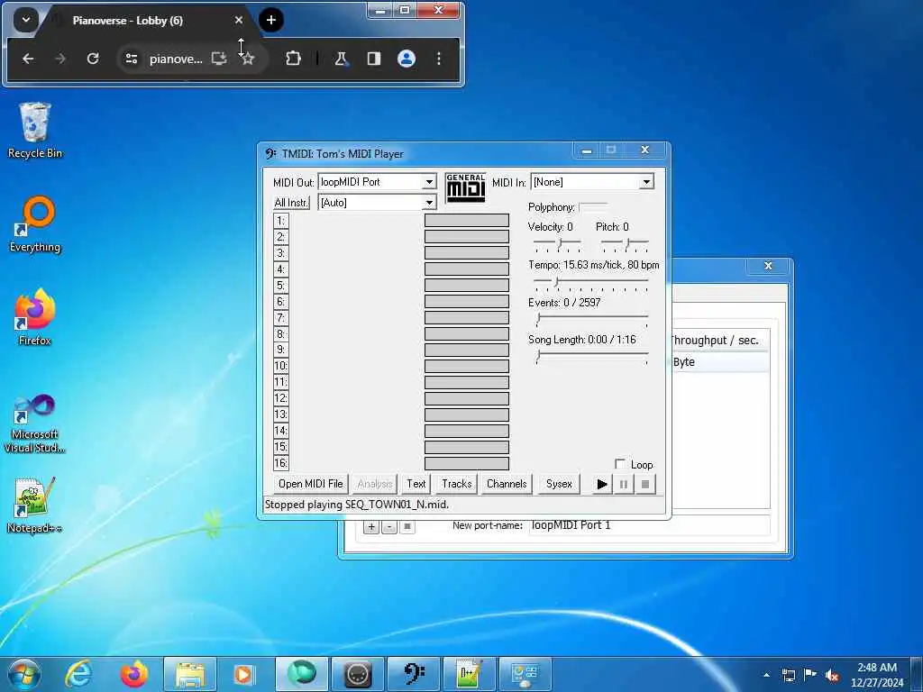Open Internet Explorer from the taskbar
Image resolution: width=923 pixels, height=692 pixels.
(x=78, y=674)
